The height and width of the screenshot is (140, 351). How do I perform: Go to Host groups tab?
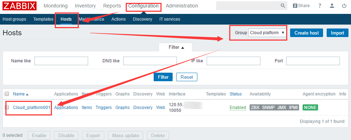[x=14, y=19]
